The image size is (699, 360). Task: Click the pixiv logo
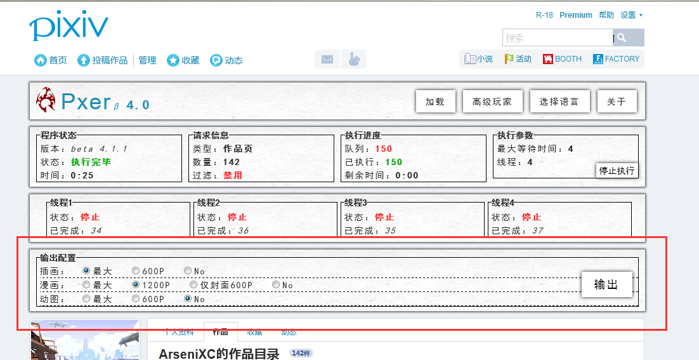pyautogui.click(x=69, y=27)
